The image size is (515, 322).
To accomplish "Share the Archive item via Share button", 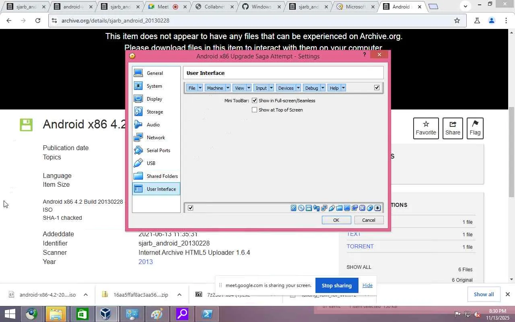I will (453, 128).
